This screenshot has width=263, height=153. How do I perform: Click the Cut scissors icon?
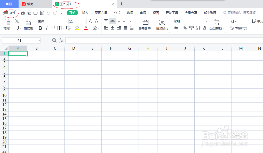tap(17, 21)
